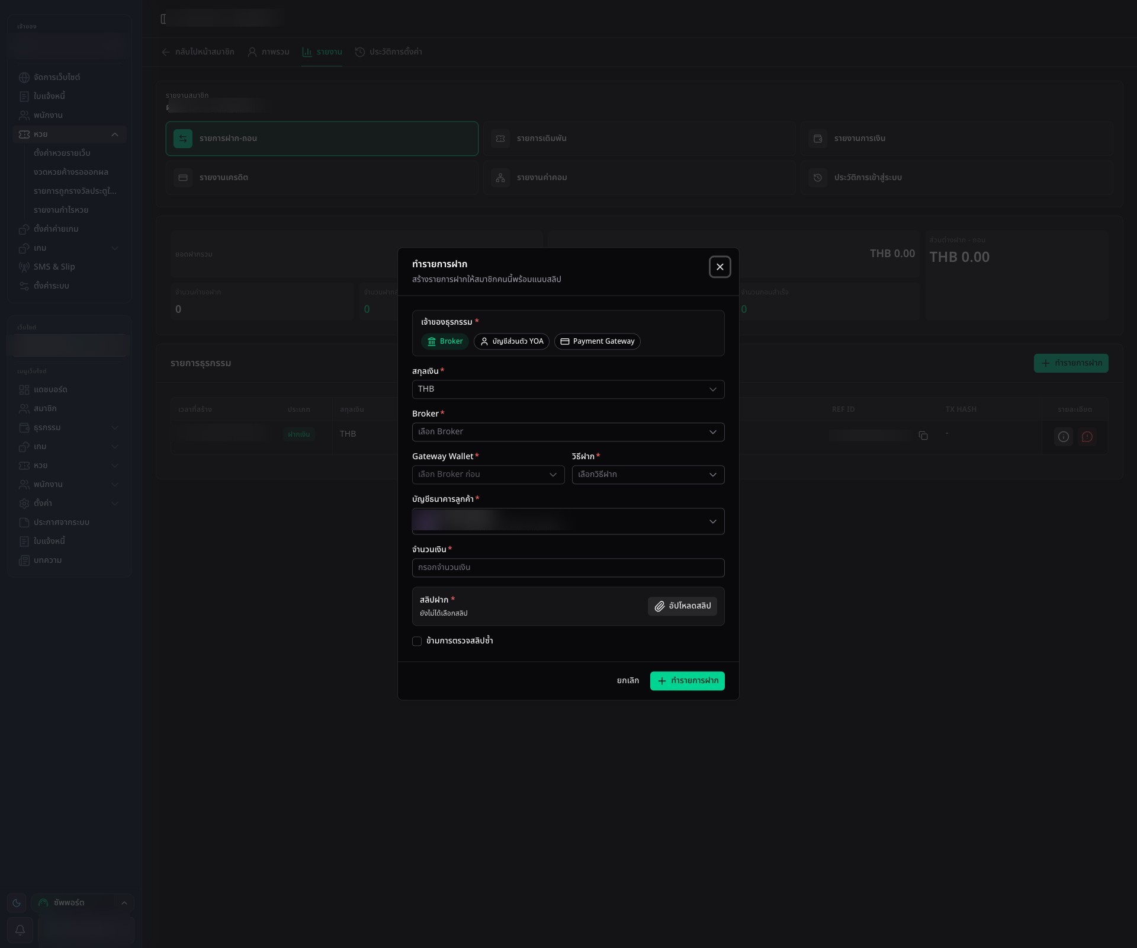
Task: Click the แดชบอร์ด dashboard icon
Action: pyautogui.click(x=24, y=390)
